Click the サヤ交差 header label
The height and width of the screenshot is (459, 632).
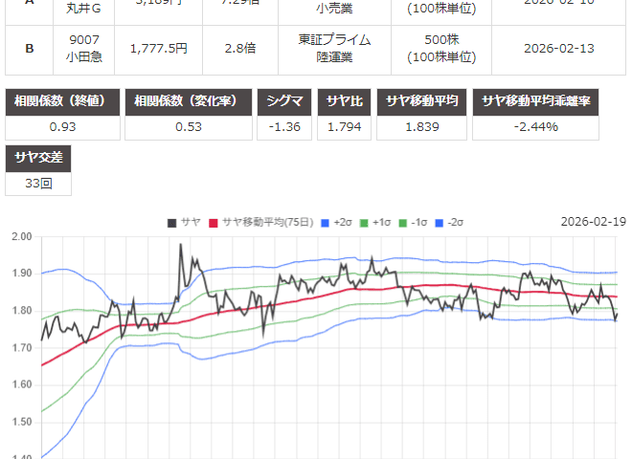tap(39, 158)
